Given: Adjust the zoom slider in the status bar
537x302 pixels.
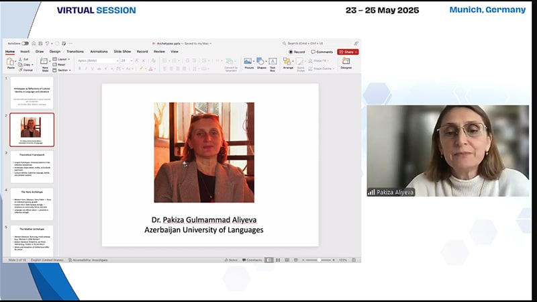Looking at the screenshot, I should 318,260.
